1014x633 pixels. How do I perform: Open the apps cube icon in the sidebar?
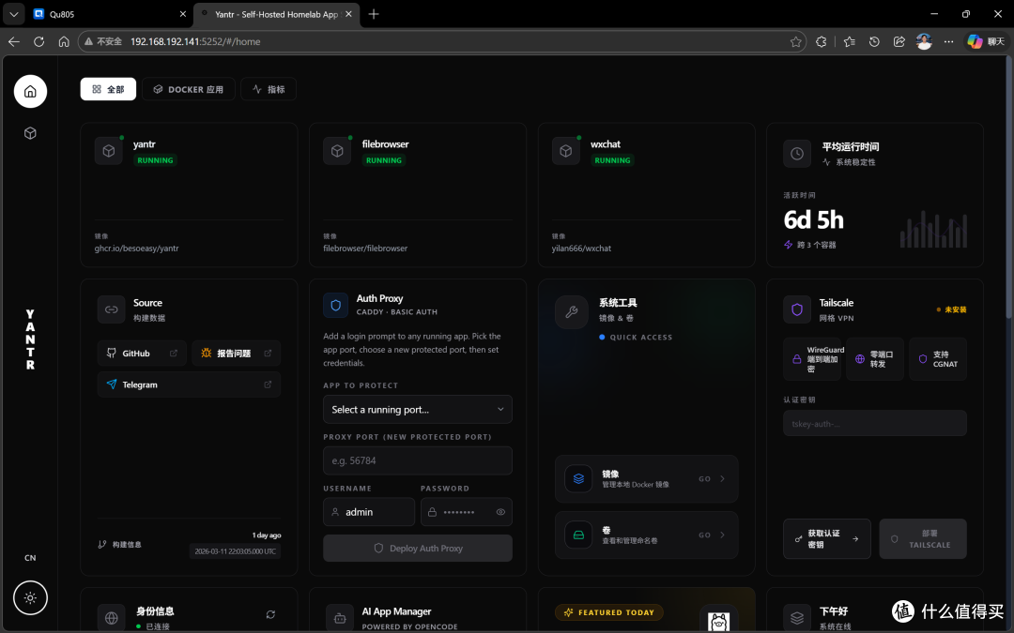point(30,133)
